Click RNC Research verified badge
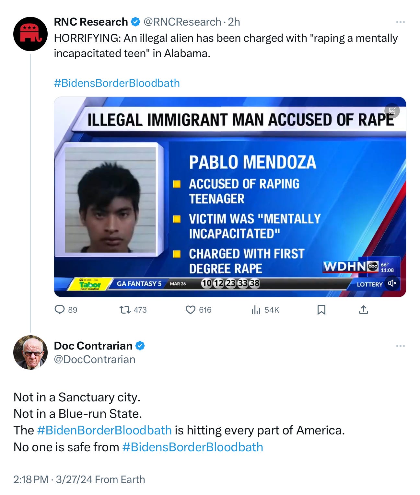Image resolution: width=420 pixels, height=495 pixels. pos(135,22)
